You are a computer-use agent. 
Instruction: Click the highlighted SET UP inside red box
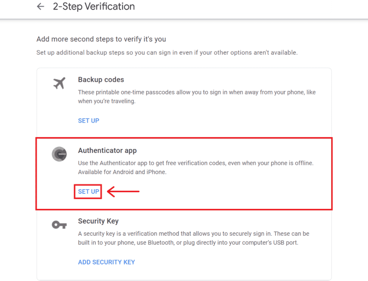tap(88, 191)
